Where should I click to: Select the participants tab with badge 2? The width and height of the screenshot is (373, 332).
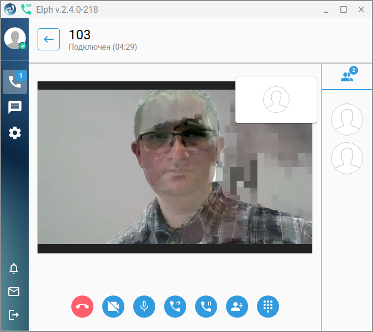[x=347, y=76]
